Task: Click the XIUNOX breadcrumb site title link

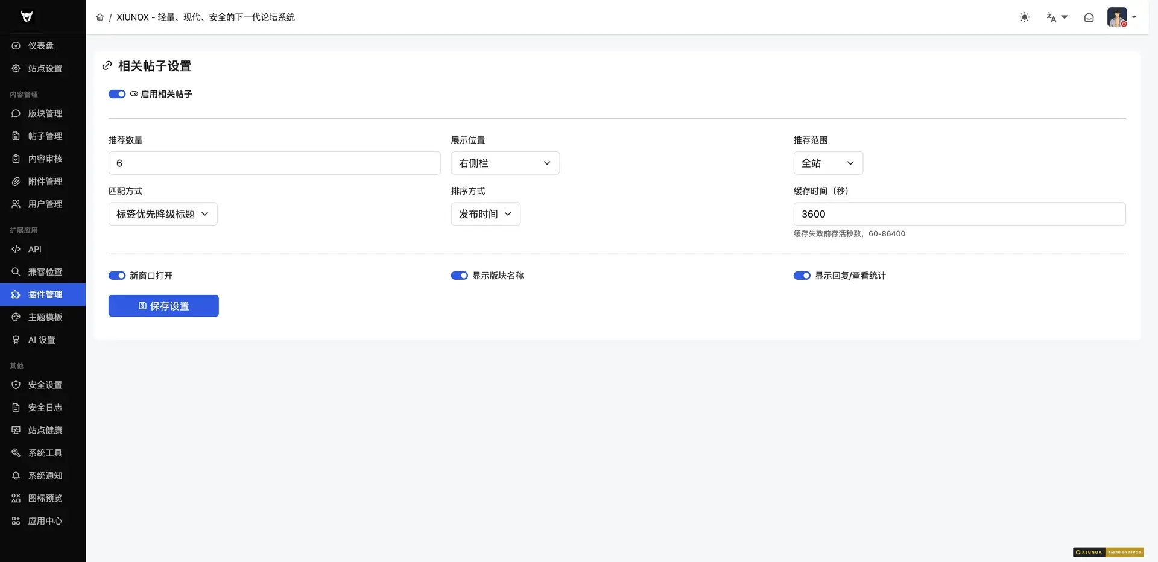Action: click(206, 17)
